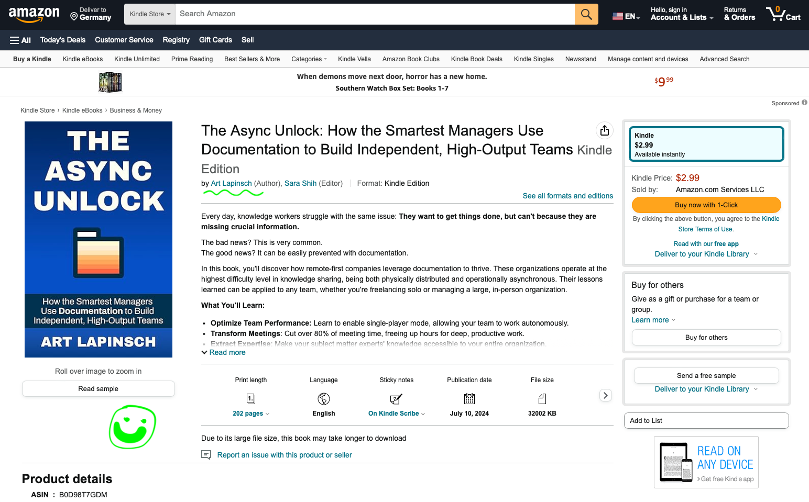Image resolution: width=809 pixels, height=502 pixels.
Task: Open Kindle Vella tab
Action: (x=355, y=59)
